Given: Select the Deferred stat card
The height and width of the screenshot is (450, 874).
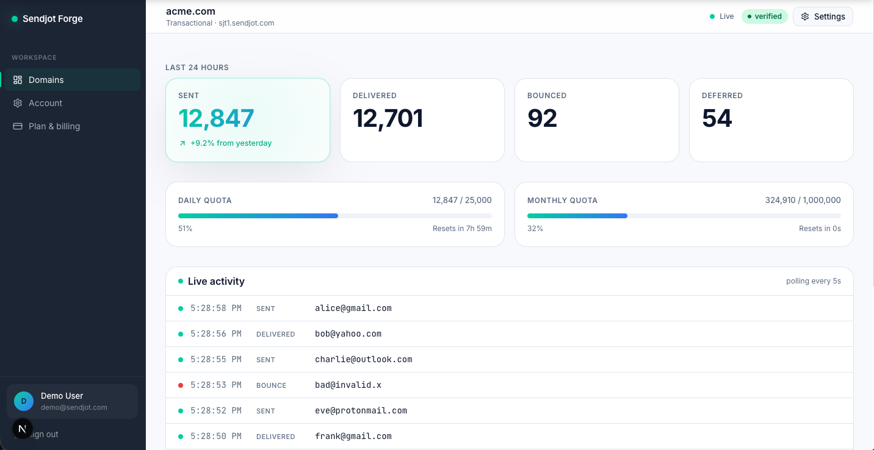Looking at the screenshot, I should (x=771, y=120).
